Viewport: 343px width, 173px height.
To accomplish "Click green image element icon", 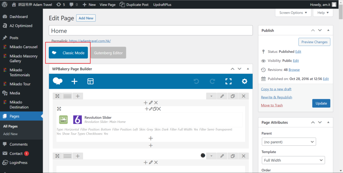I will click(x=63, y=119).
